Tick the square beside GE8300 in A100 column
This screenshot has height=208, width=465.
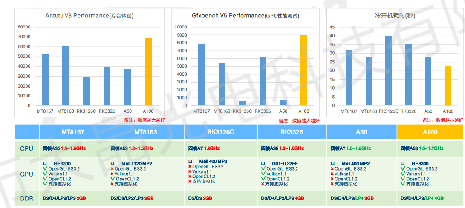pos(402,164)
